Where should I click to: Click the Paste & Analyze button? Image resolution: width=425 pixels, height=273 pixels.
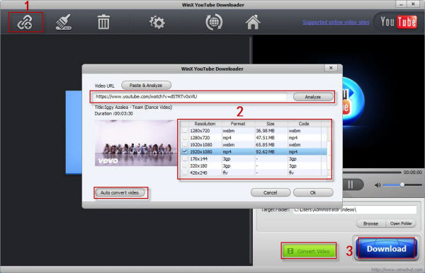coord(146,86)
